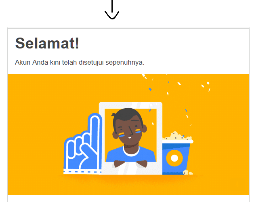Screen dimensions: 271x202
Task: Select the man's face in the portrait
Action: [x=130, y=129]
